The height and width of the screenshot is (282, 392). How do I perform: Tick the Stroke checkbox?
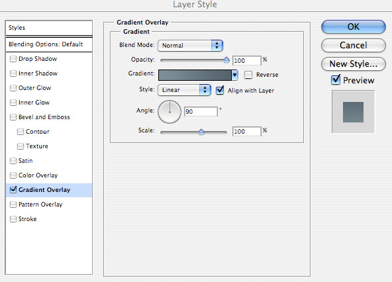pos(13,219)
